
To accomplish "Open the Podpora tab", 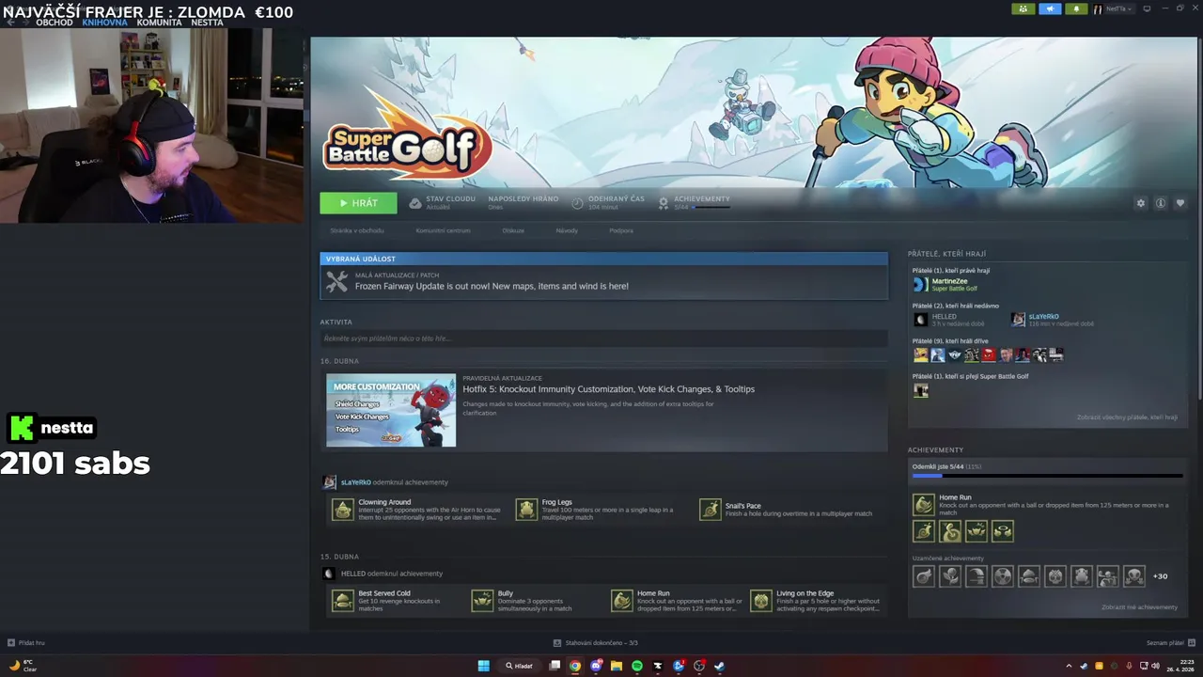I will 621,230.
